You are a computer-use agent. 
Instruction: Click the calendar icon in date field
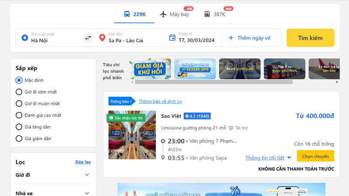point(172,37)
